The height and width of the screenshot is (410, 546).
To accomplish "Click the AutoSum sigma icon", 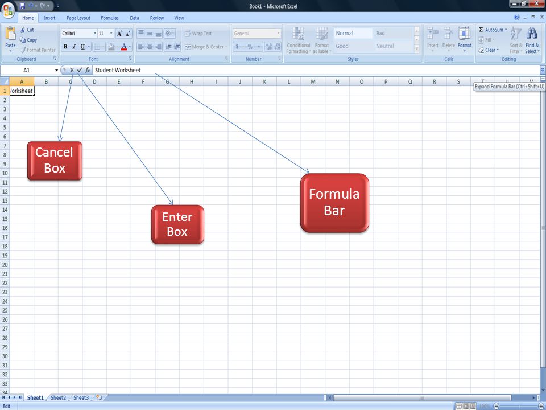I will tap(481, 30).
